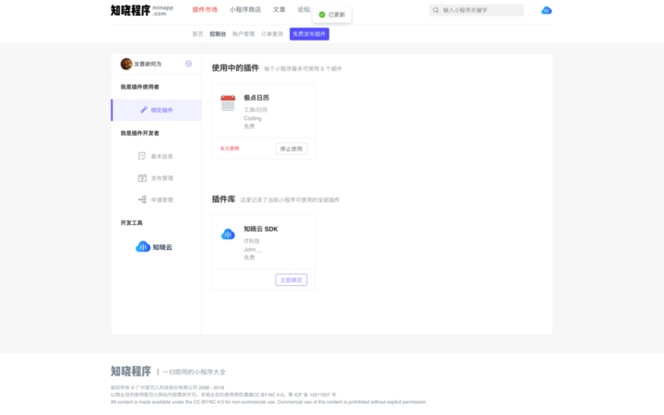
Task: Click the 我是插件开发者 section heading
Action: pos(140,133)
